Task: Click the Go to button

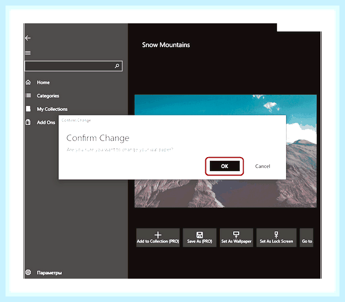Action: coord(307,238)
